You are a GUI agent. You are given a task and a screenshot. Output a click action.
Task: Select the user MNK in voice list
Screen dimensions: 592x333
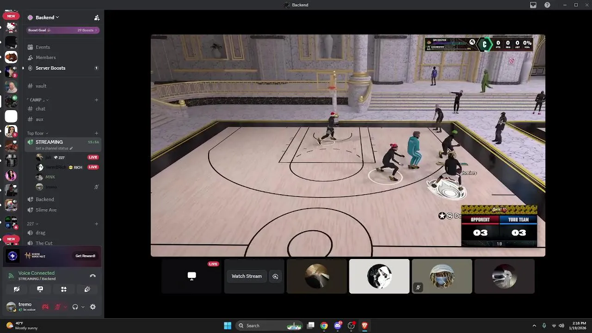point(68,177)
